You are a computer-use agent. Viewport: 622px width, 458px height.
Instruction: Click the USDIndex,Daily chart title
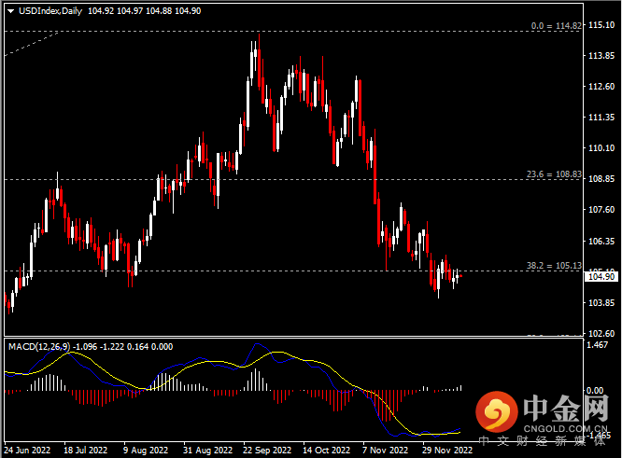[x=44, y=10]
